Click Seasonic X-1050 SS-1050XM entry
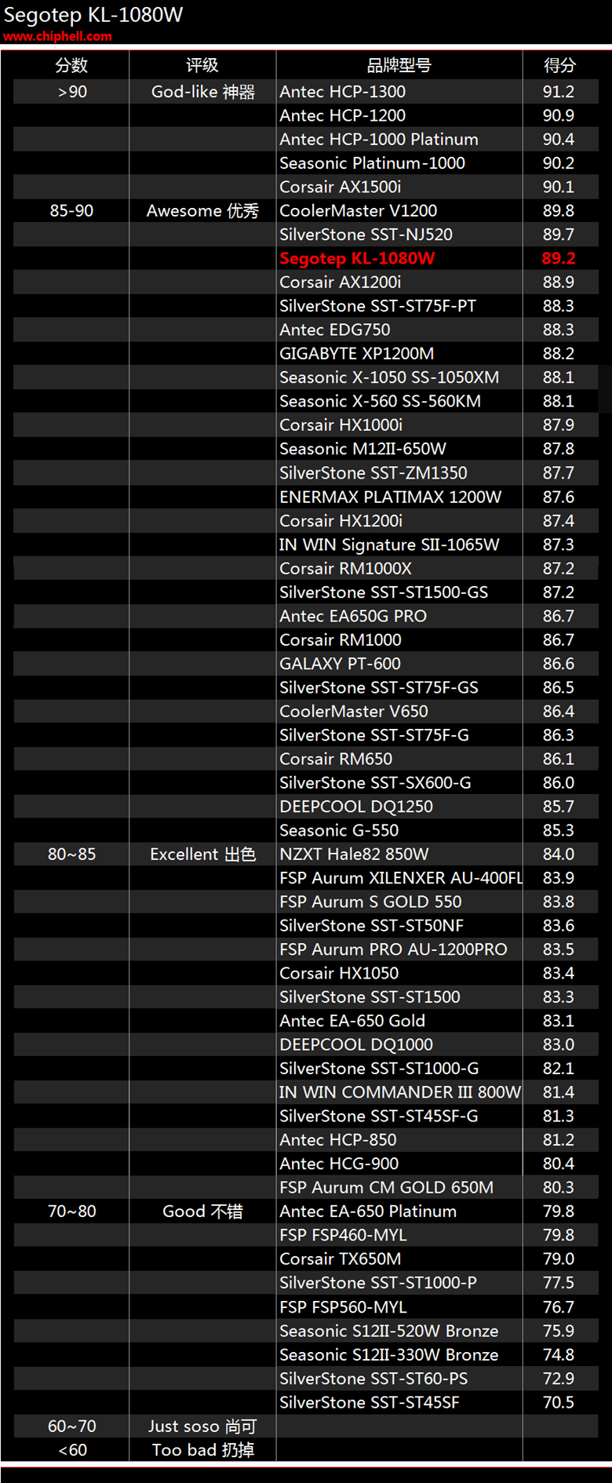 [389, 377]
